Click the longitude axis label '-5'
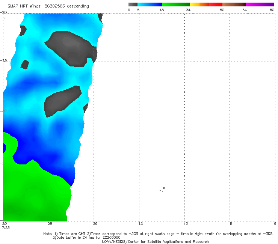Viewport: 278px width, 244px height. pos(230,224)
